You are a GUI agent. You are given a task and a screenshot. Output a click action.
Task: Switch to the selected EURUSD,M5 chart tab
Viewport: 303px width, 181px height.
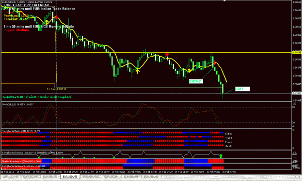pos(70,177)
